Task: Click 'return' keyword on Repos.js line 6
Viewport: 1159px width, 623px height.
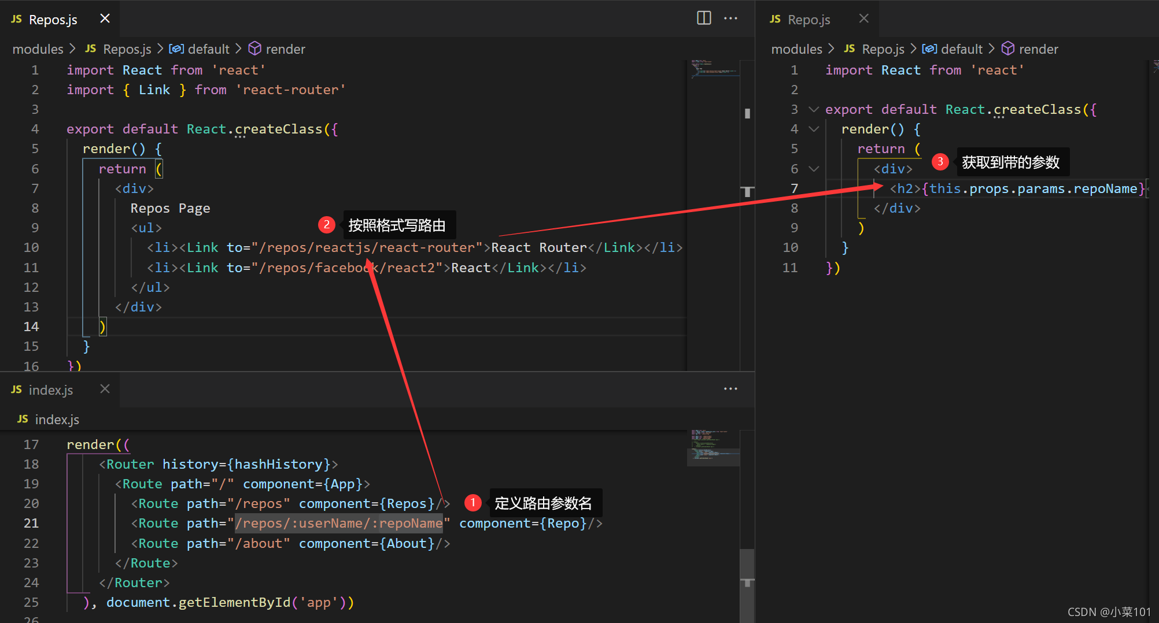Action: [122, 169]
